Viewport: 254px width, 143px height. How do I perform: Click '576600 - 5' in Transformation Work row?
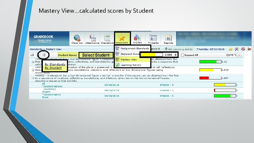pos(166,96)
